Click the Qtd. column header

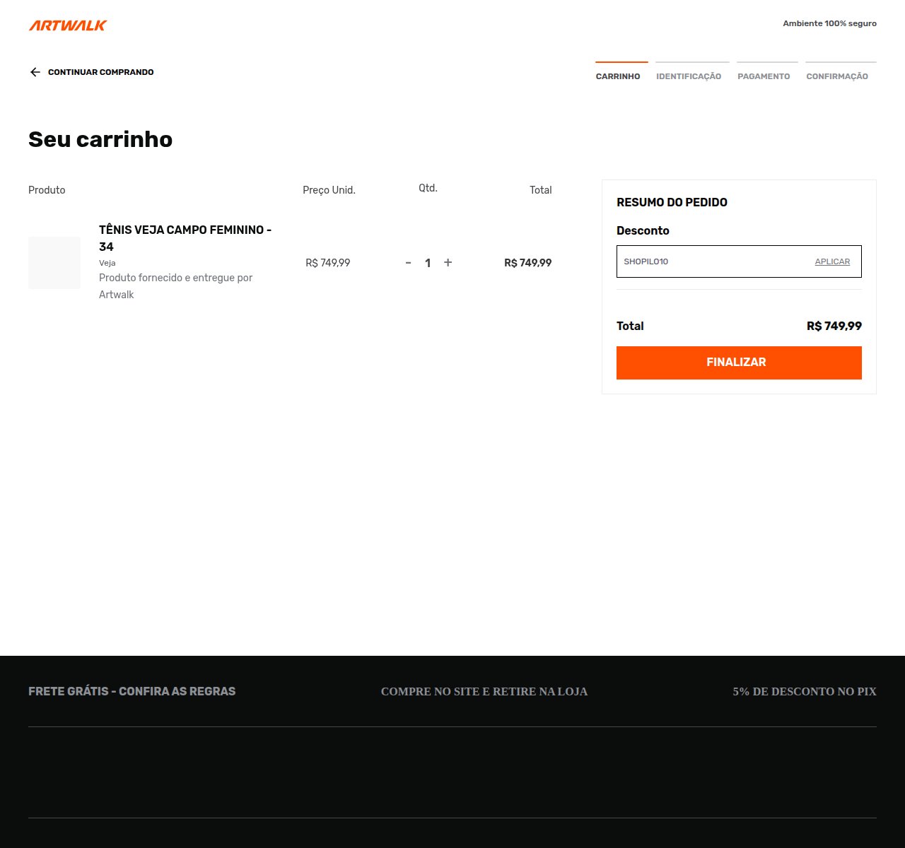[428, 188]
